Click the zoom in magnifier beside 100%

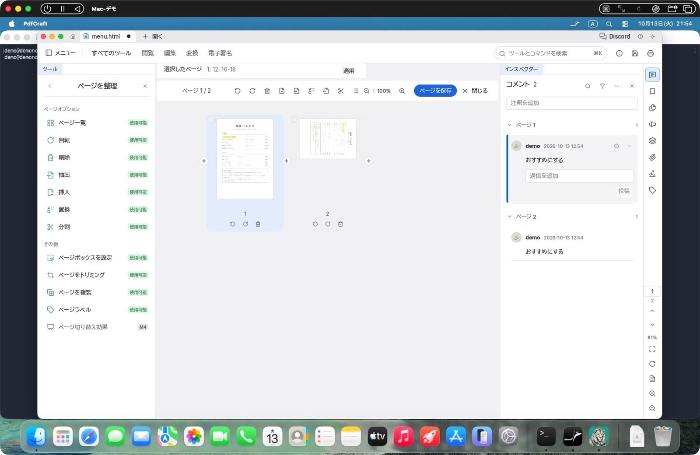click(x=402, y=91)
